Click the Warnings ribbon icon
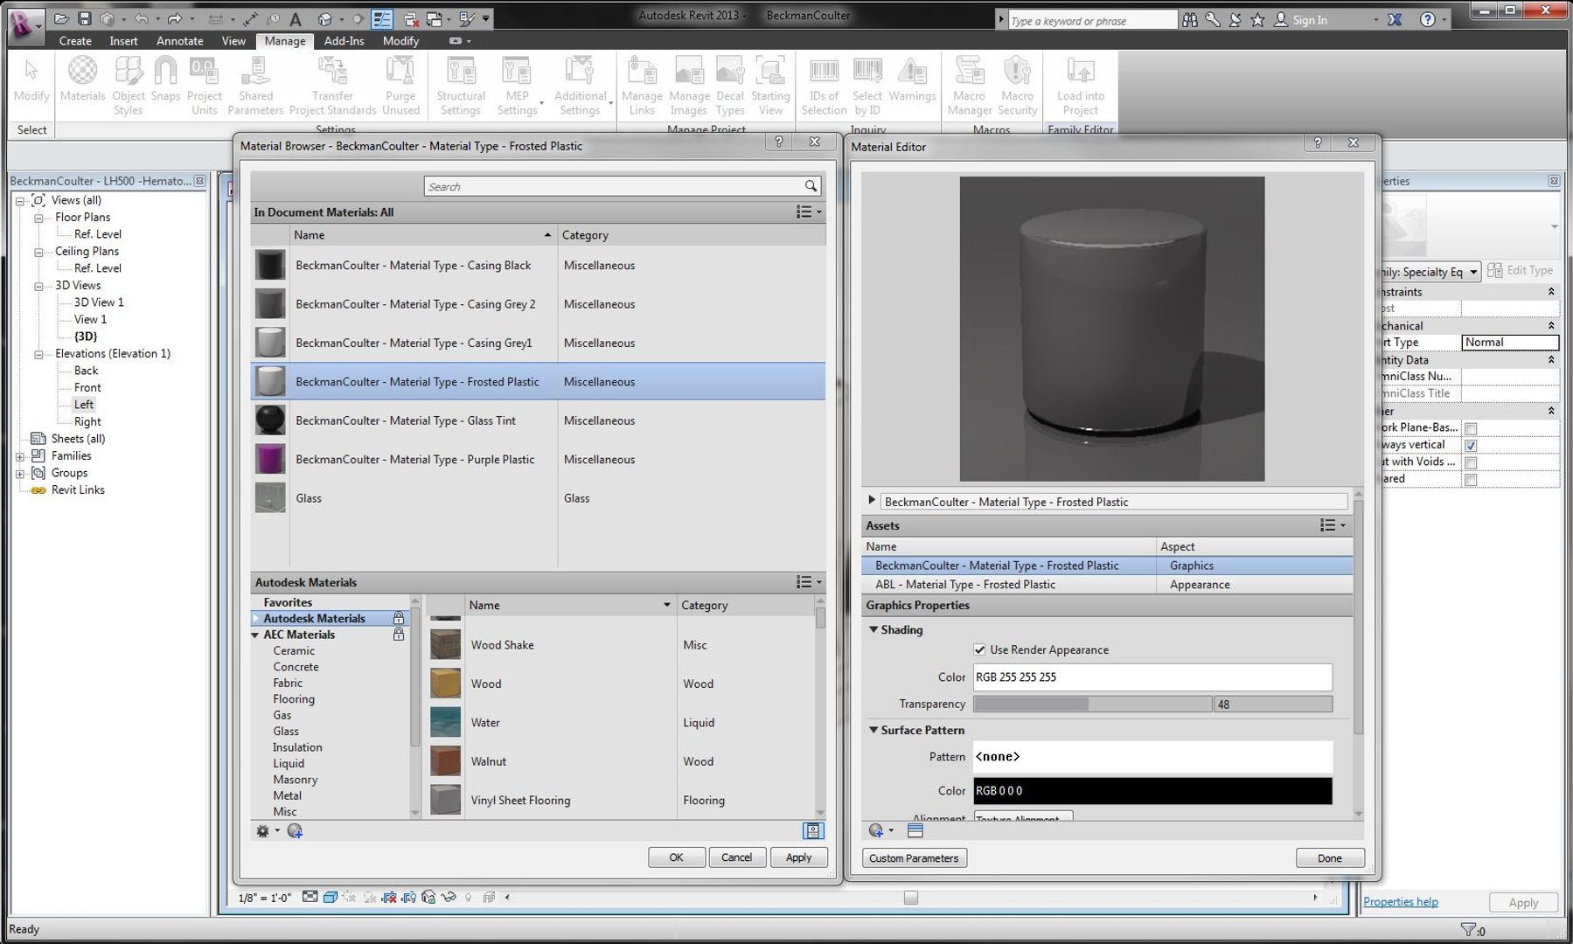 [912, 79]
